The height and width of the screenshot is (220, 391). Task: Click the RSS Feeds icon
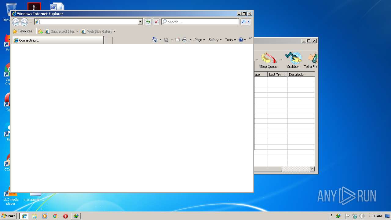[166, 40]
